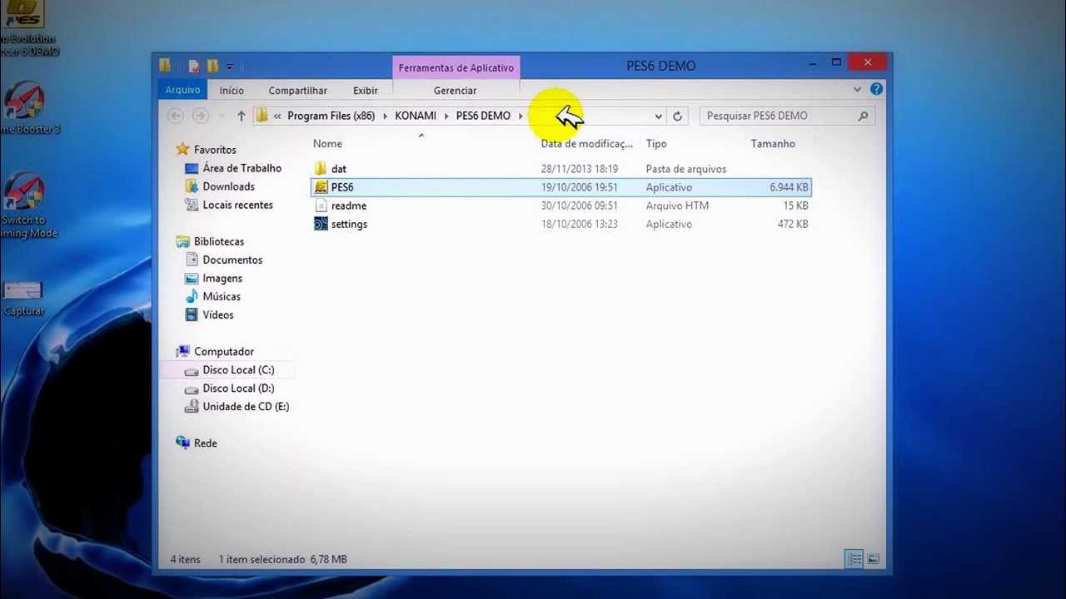This screenshot has width=1066, height=599.
Task: Open Explorer help question mark icon
Action: click(876, 89)
